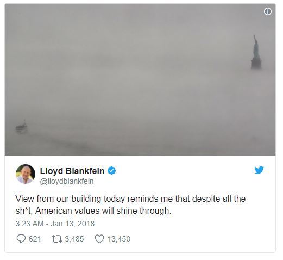This screenshot has width=283, height=260.
Task: Click the blue Twitter bird logo
Action: (x=259, y=170)
